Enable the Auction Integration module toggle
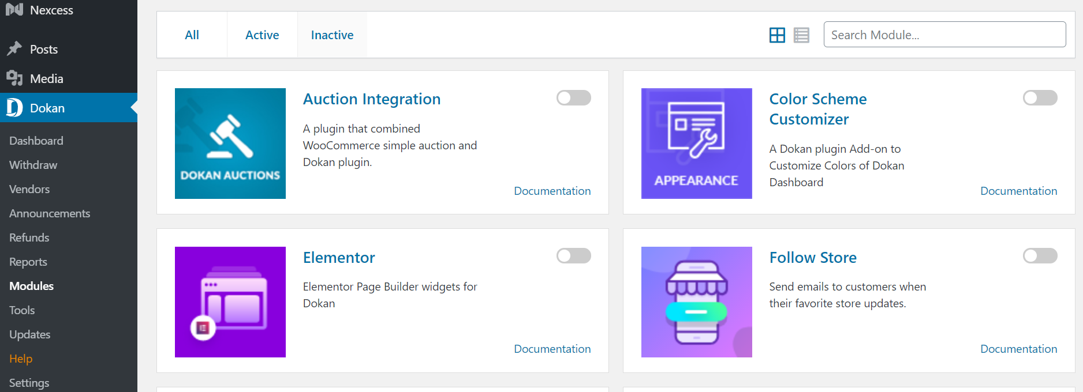 click(573, 98)
